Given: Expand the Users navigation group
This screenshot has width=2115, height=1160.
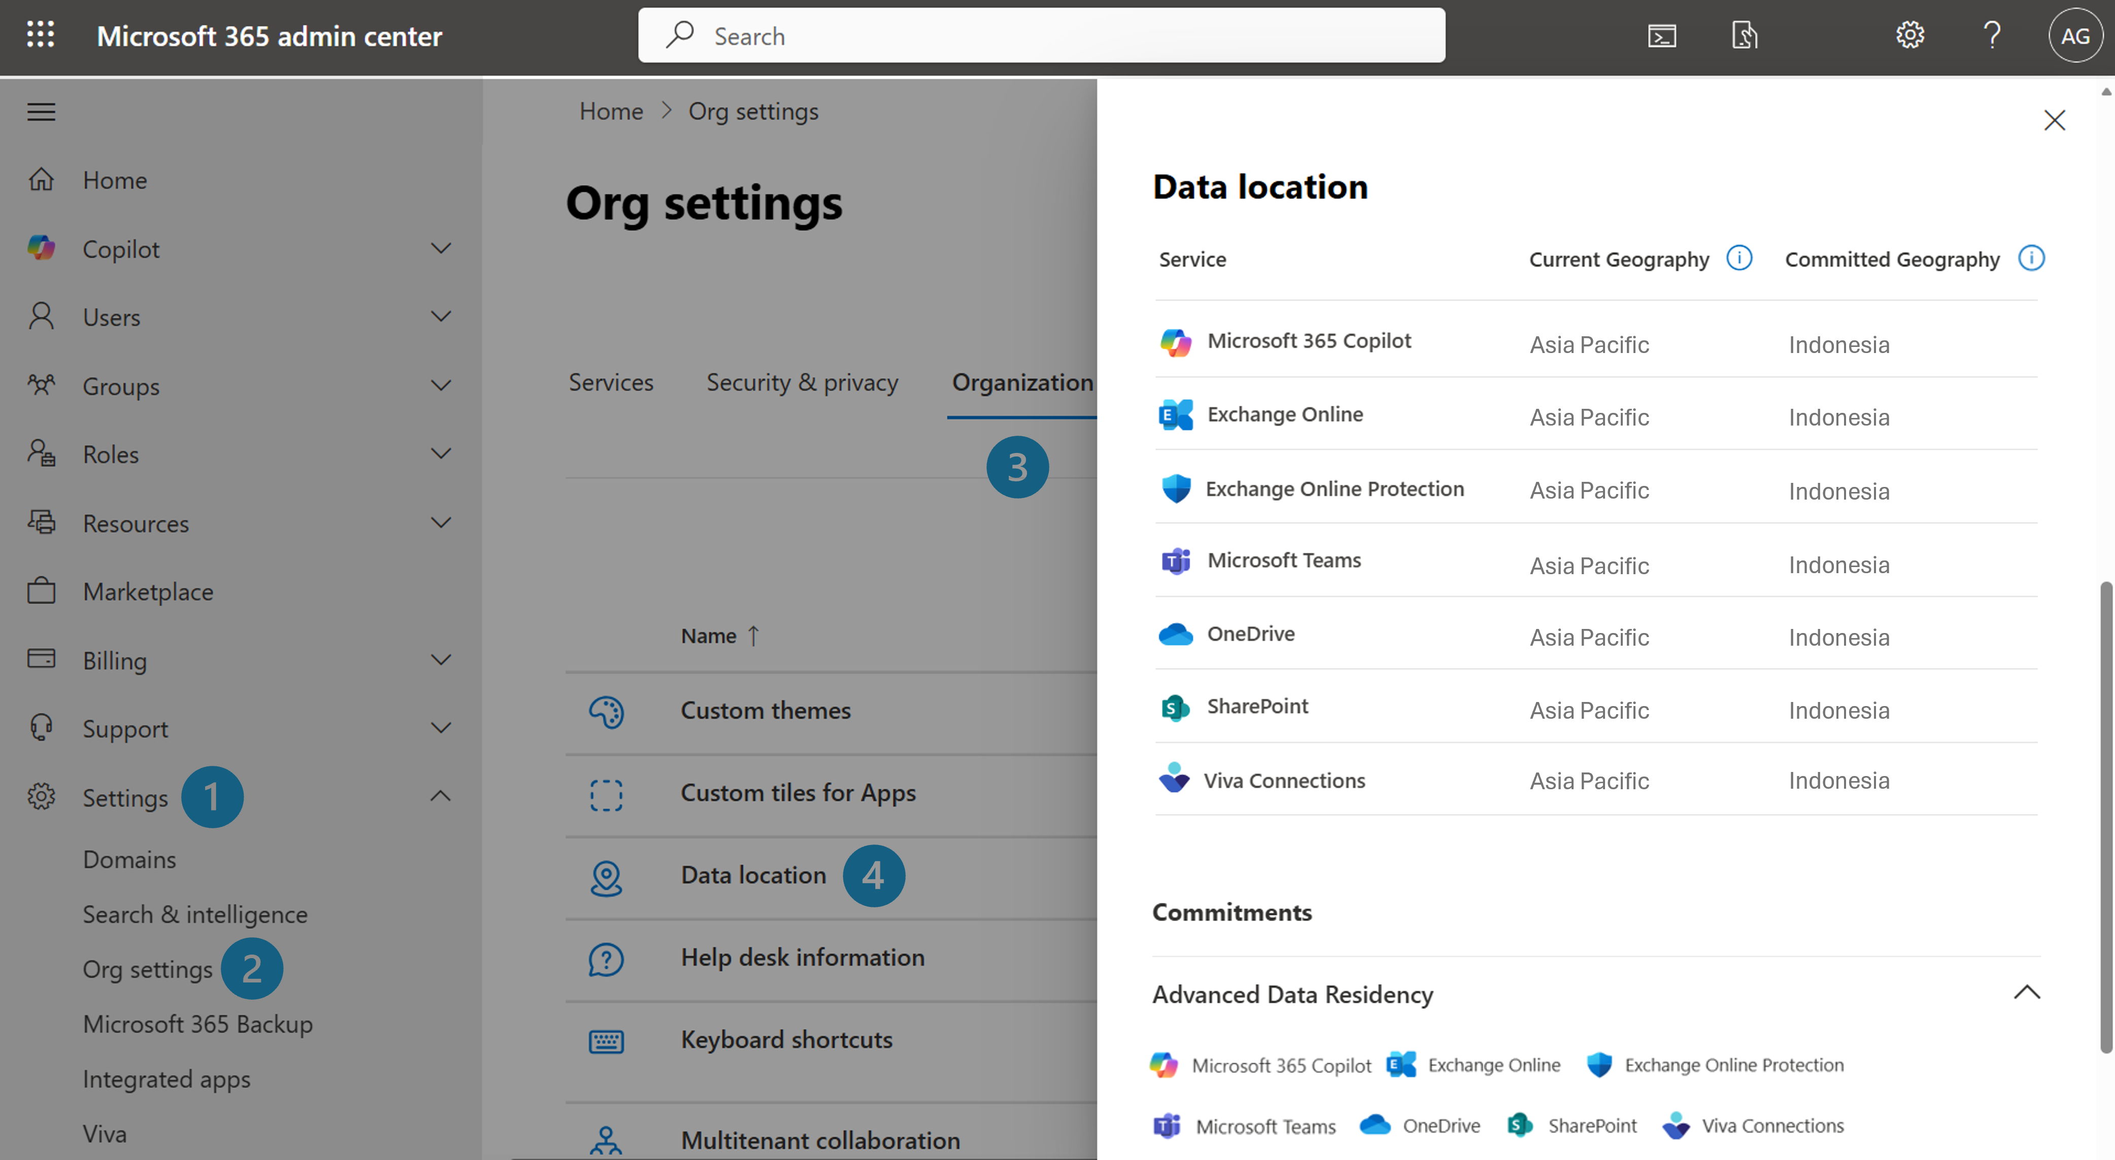Looking at the screenshot, I should (441, 317).
